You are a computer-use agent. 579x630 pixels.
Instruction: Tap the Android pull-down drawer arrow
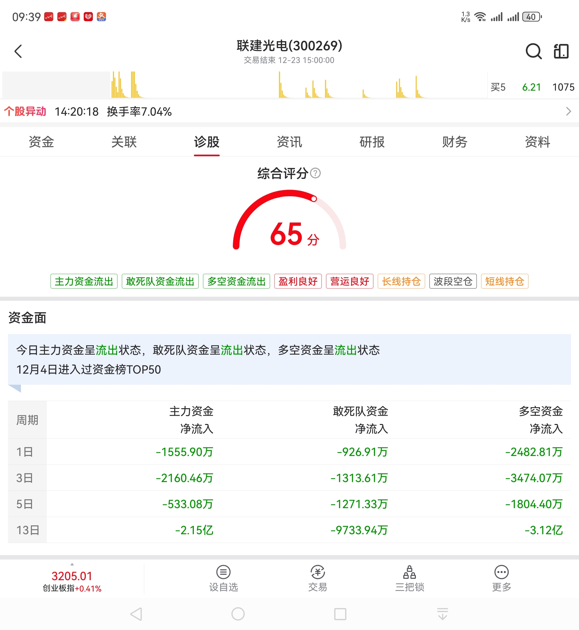[x=442, y=614]
